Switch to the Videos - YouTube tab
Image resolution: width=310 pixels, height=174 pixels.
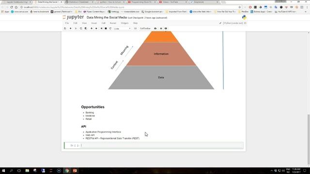pyautogui.click(x=172, y=2)
